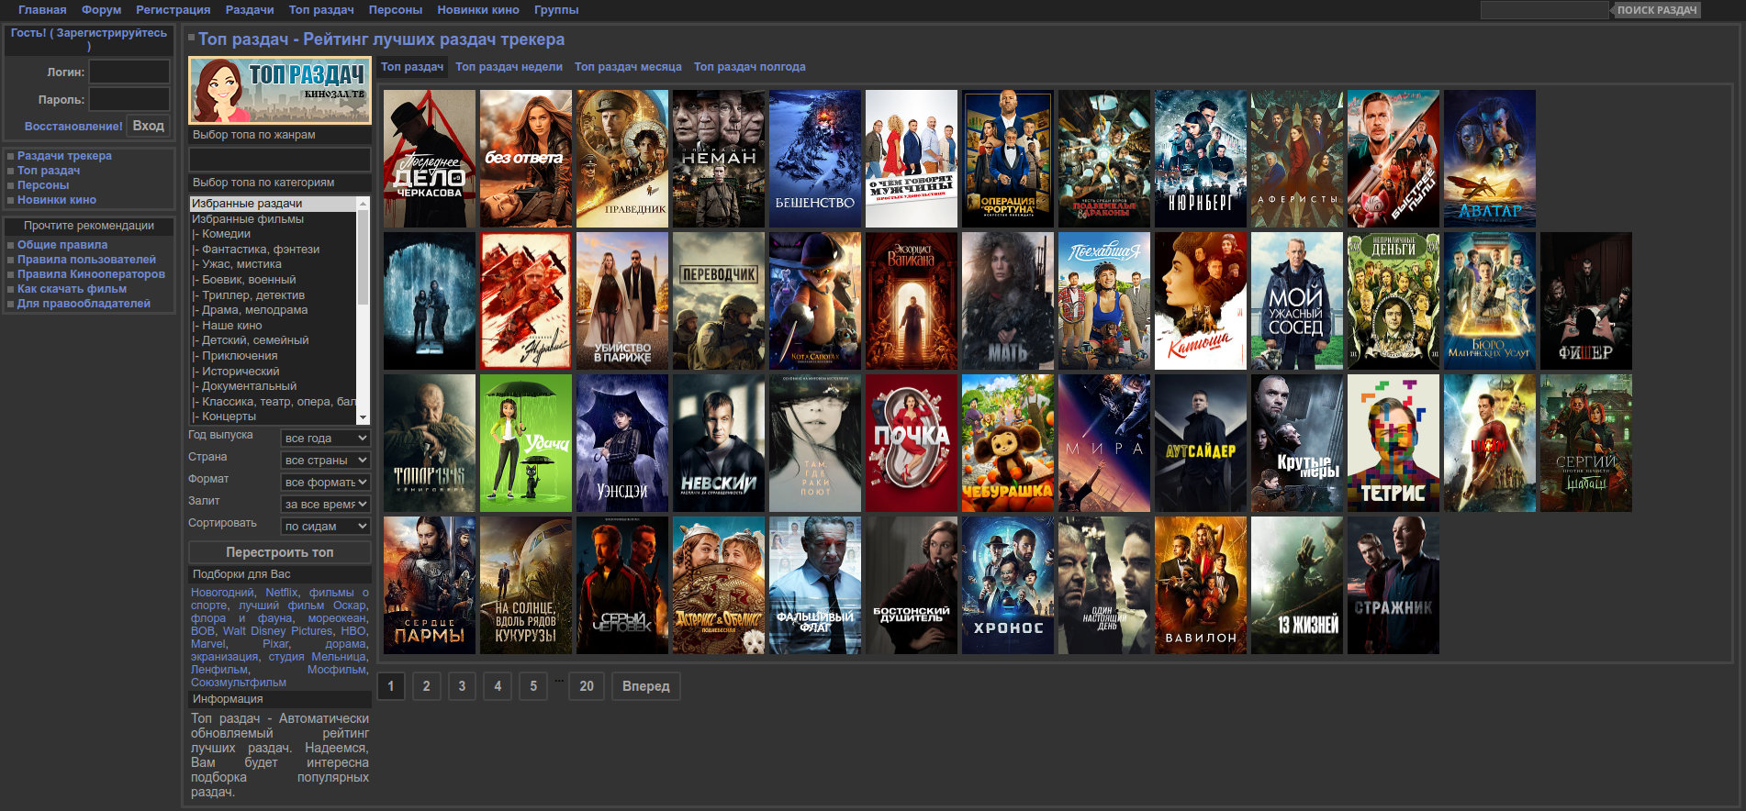Open the Уэнсдэй poster
Viewport: 1746px width, 811px height.
pyautogui.click(x=622, y=443)
